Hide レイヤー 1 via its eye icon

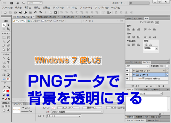coord(127,75)
